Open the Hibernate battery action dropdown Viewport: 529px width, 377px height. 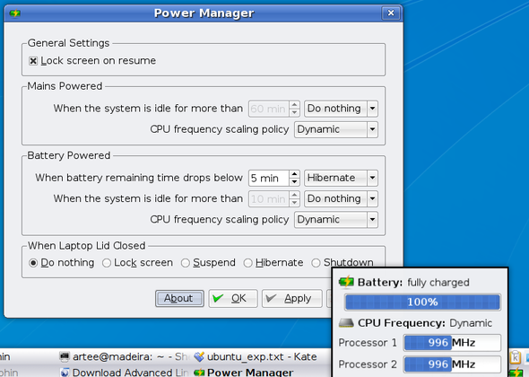coord(341,178)
